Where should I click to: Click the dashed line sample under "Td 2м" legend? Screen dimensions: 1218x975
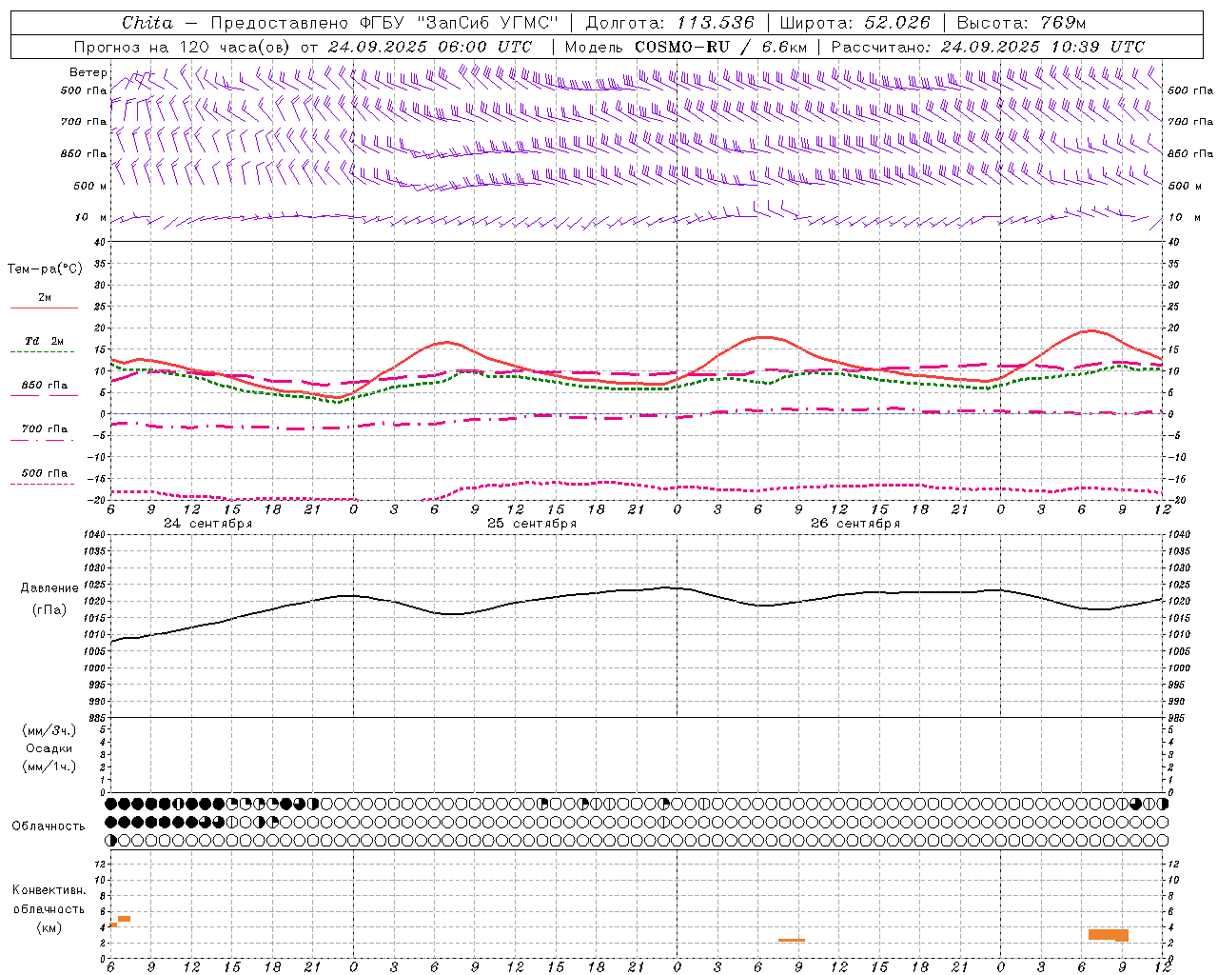[42, 352]
